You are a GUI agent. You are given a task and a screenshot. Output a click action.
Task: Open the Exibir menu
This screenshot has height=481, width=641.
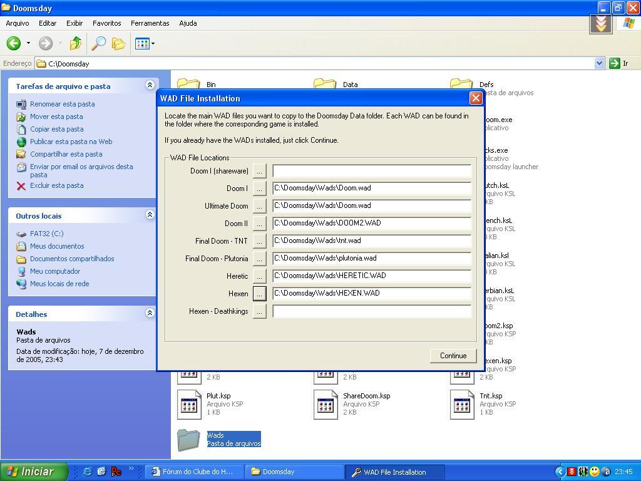74,23
